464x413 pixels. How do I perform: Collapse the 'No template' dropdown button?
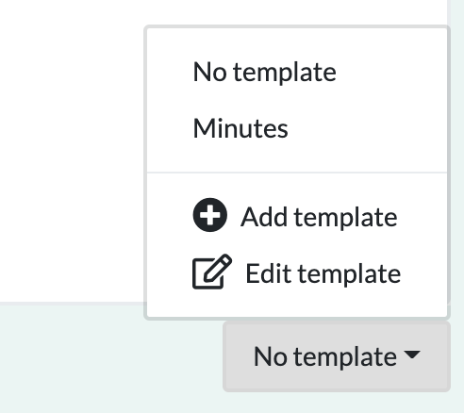[x=337, y=356]
